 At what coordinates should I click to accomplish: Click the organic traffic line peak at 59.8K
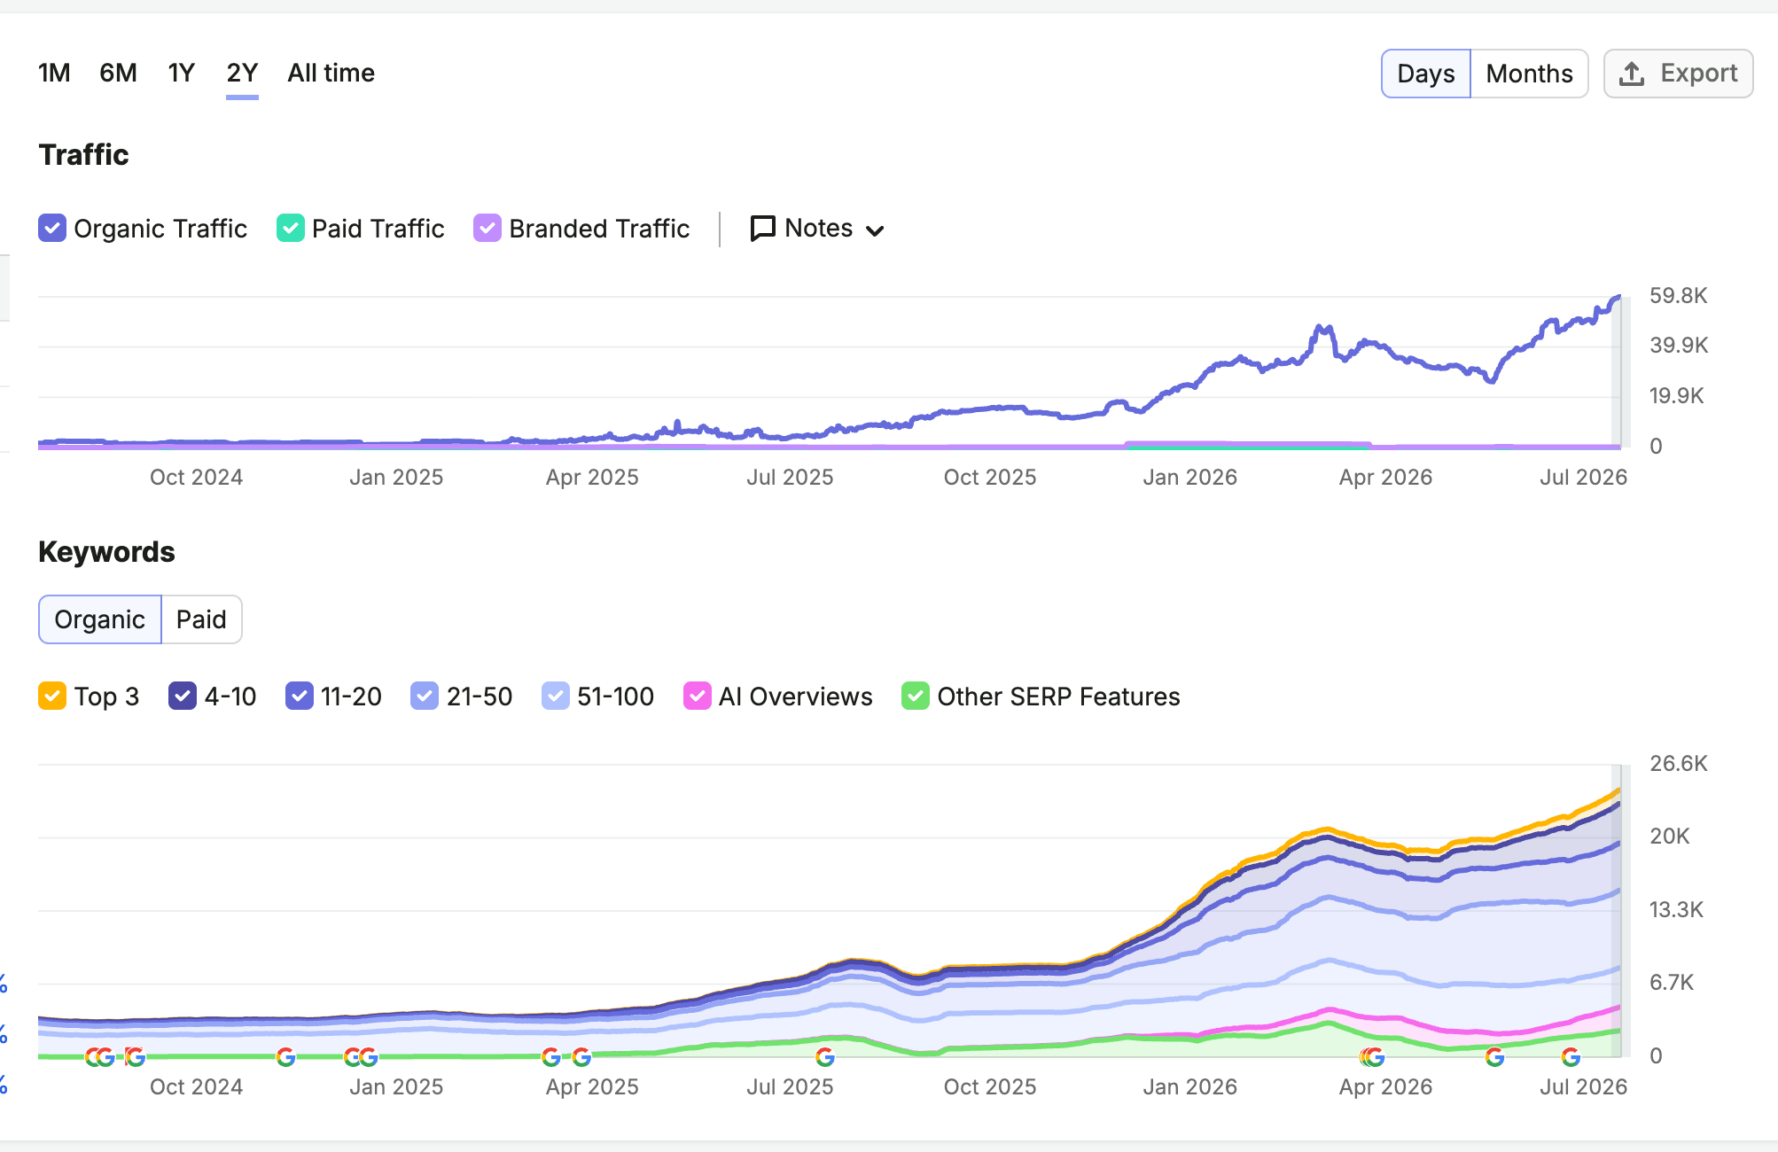point(1618,298)
